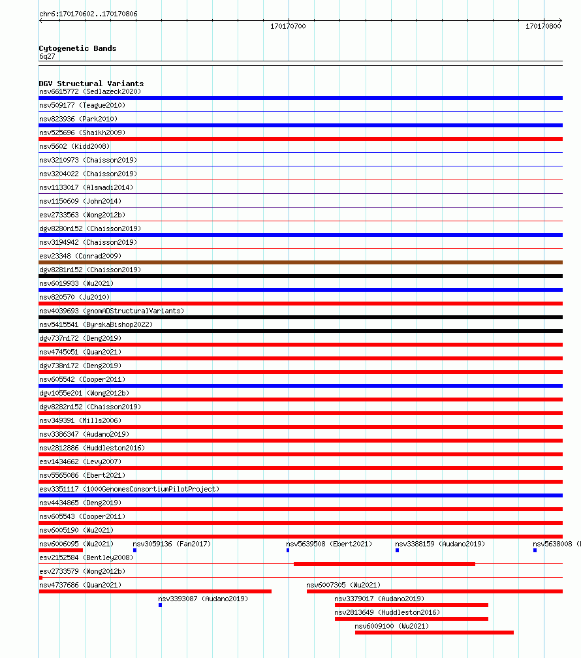Screen dimensions: 581x658
Task: Select the nsv2813649 (Huddleston2016) label
Action: pos(387,613)
